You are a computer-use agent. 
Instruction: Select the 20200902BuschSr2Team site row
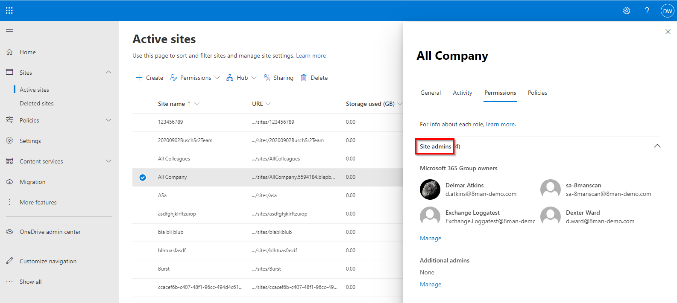click(x=267, y=140)
